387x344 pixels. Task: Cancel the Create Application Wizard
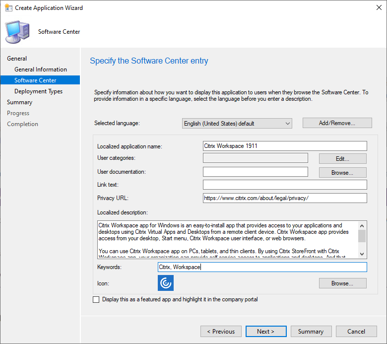click(x=356, y=332)
